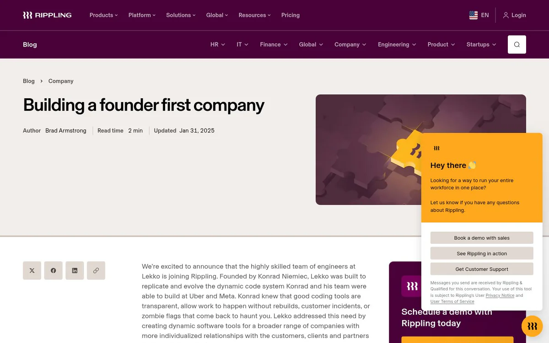
Task: Open the blog search icon button
Action: coord(517,44)
